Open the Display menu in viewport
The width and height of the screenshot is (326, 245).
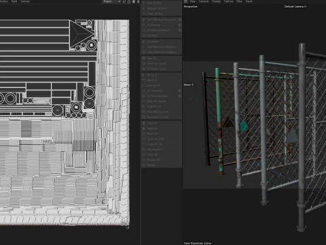pos(216,1)
